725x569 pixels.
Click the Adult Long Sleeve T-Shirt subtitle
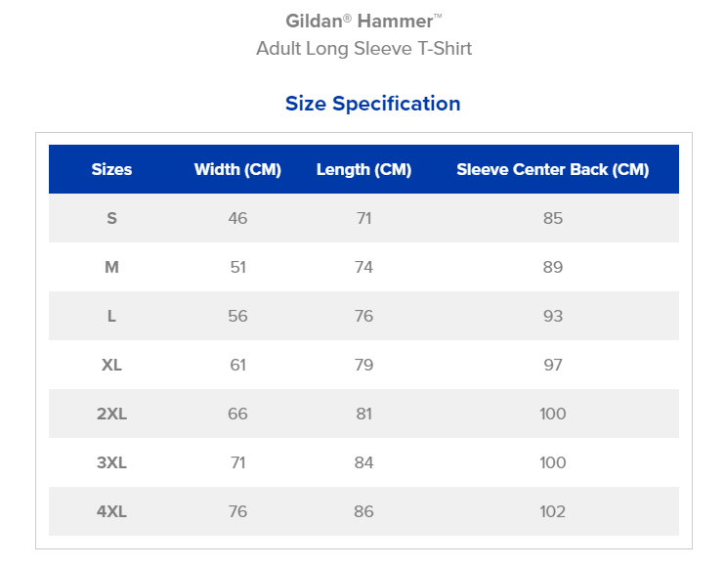(x=363, y=49)
